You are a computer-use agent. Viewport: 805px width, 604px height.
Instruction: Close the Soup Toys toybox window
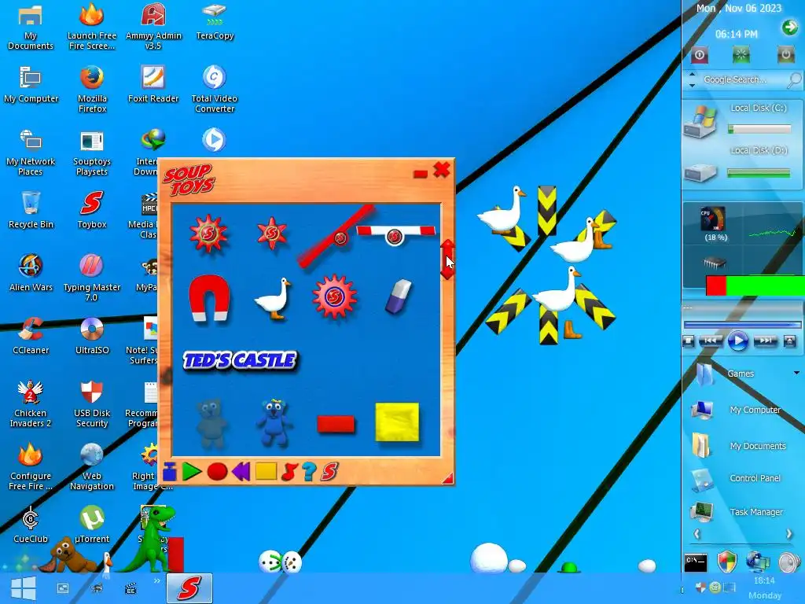pyautogui.click(x=442, y=170)
